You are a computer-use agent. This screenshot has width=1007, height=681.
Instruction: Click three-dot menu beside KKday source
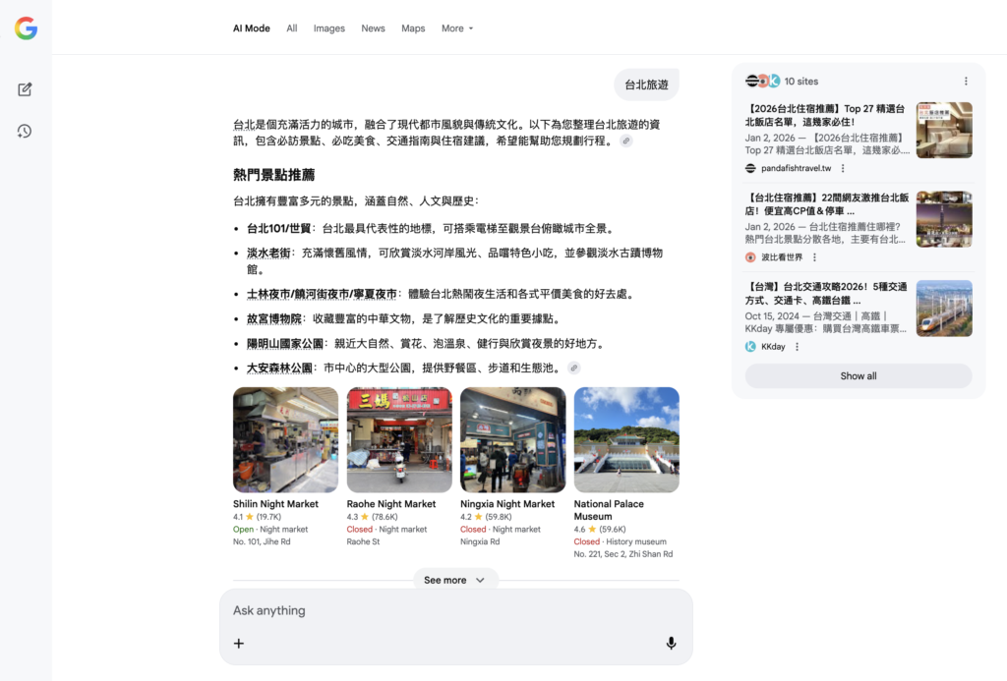coord(798,347)
